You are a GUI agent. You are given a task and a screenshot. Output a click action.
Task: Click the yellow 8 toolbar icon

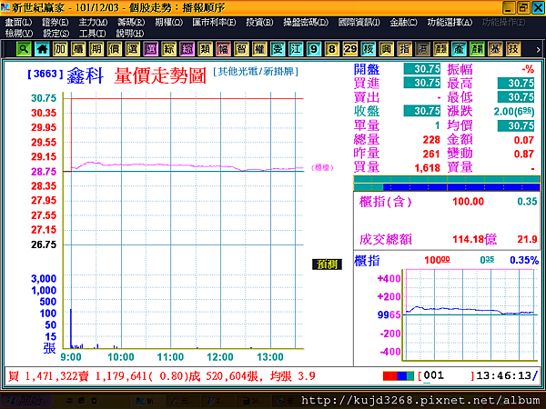332,49
